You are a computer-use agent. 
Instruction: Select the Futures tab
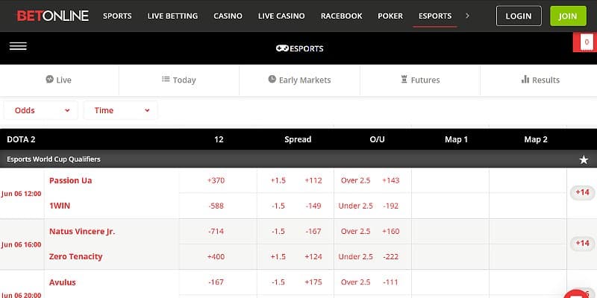[420, 80]
